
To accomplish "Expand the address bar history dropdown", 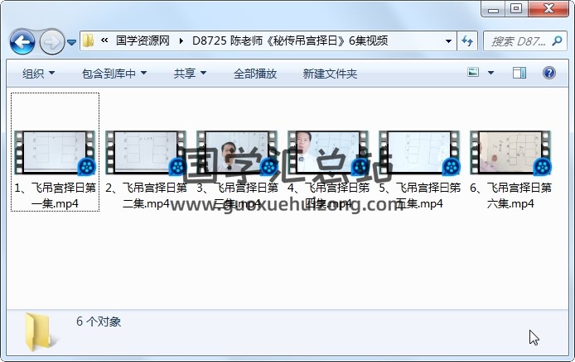I will point(448,41).
